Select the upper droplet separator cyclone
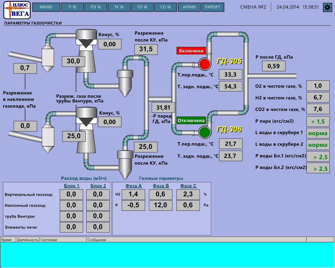Screen dimensions: 335x268 (125, 82)
